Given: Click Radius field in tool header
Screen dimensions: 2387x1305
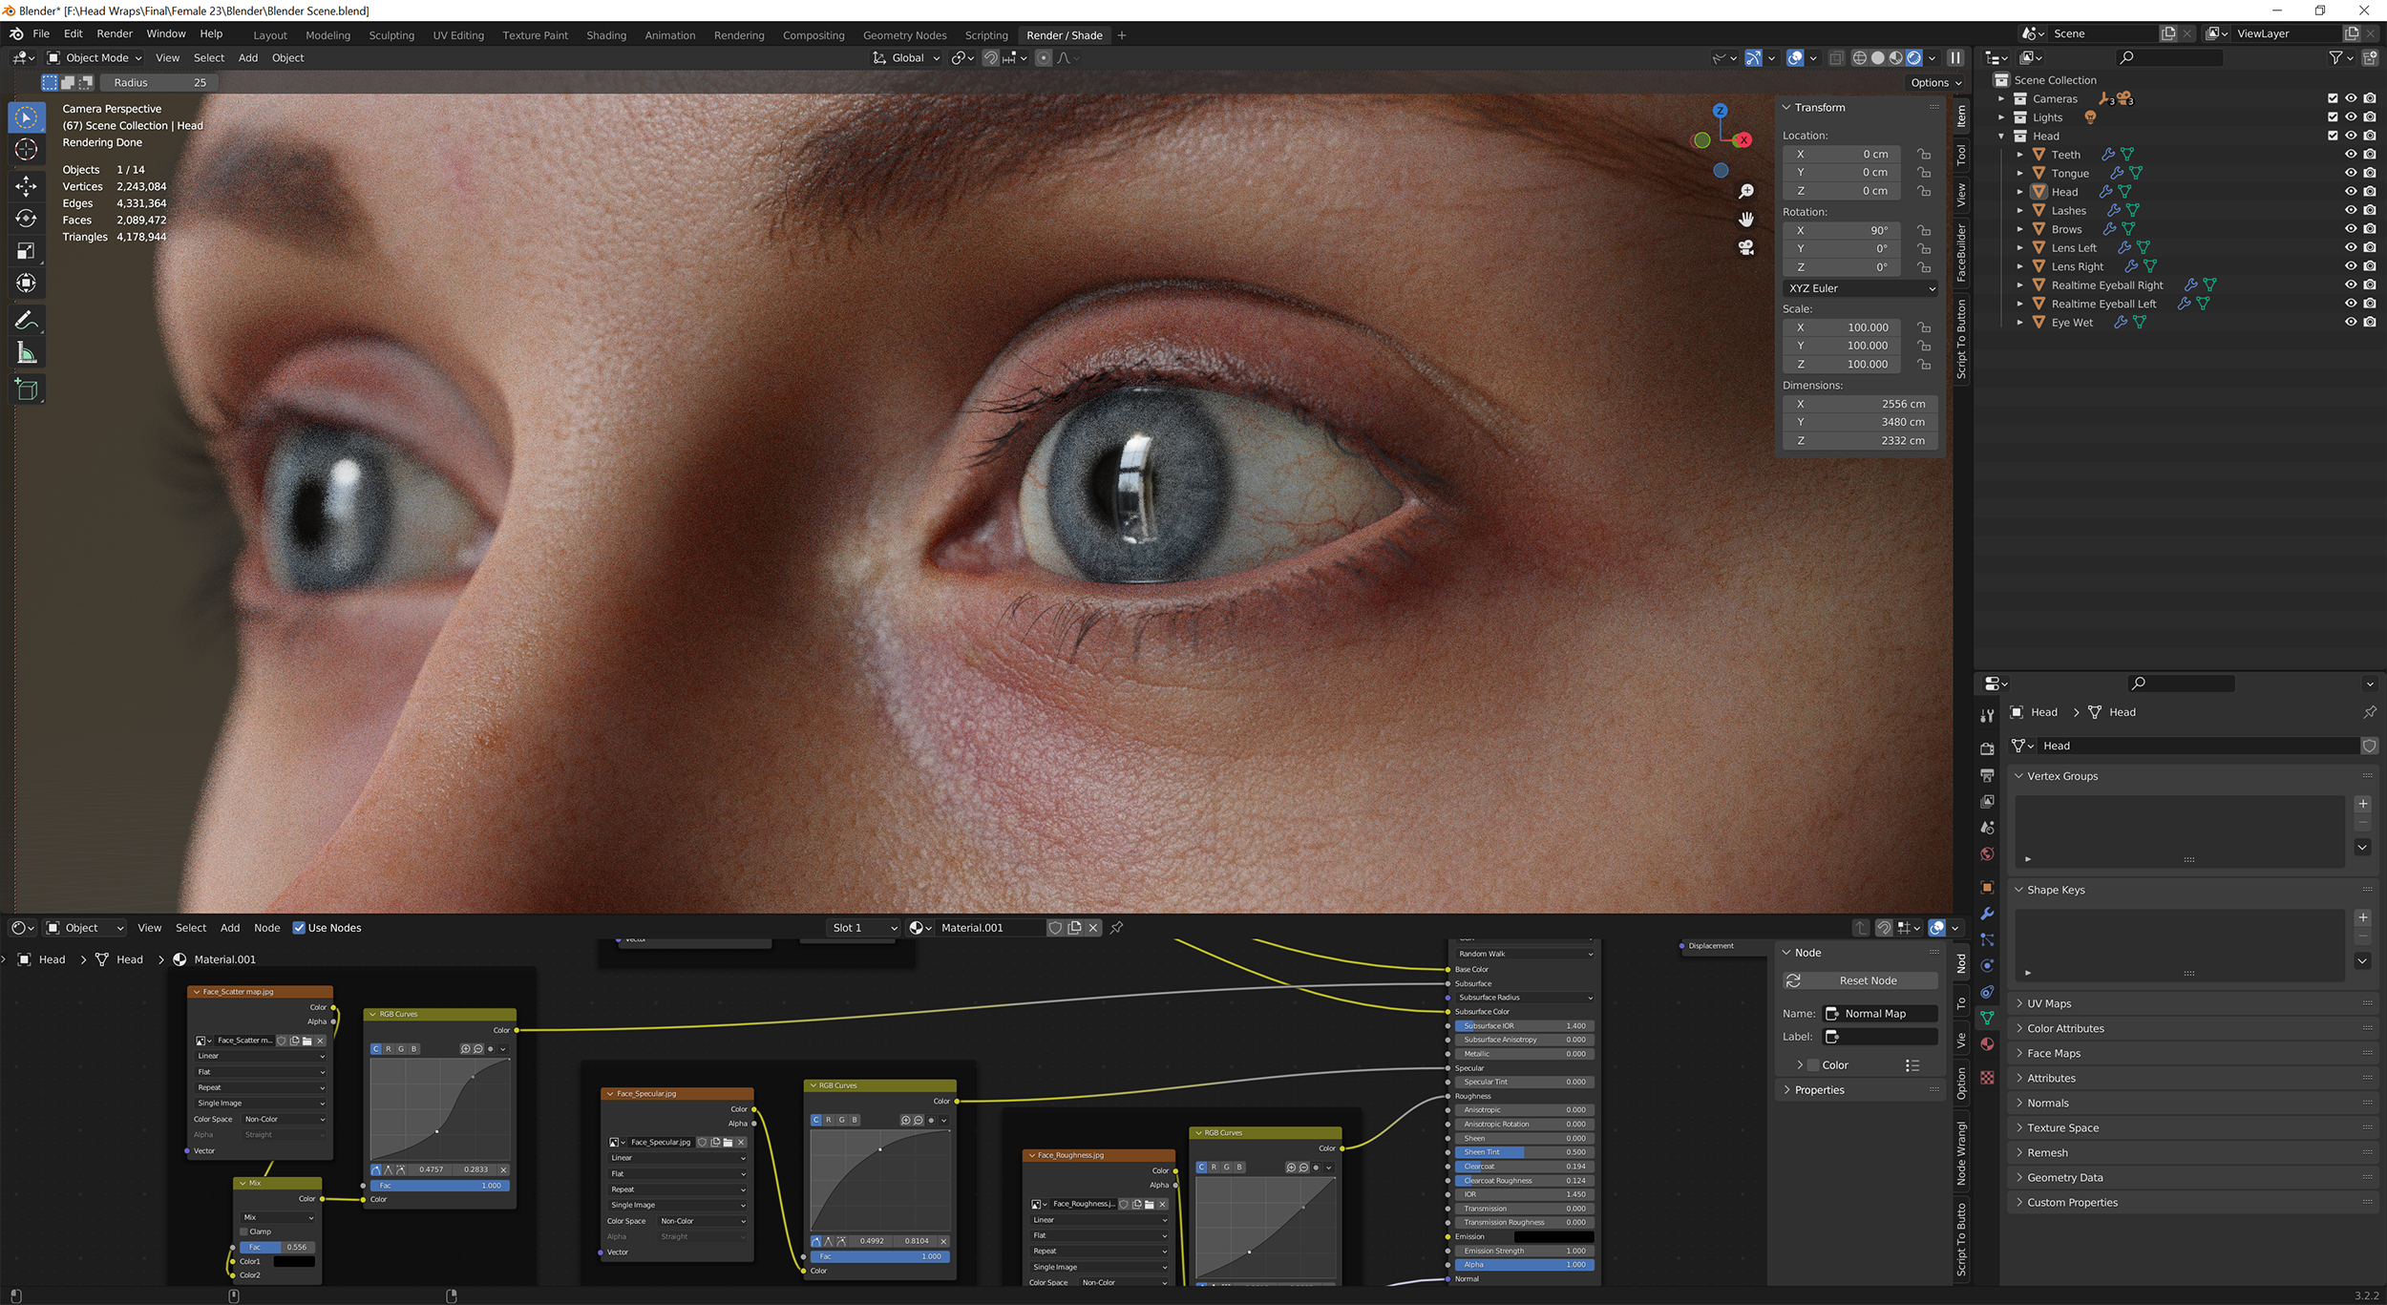Looking at the screenshot, I should click(x=159, y=83).
